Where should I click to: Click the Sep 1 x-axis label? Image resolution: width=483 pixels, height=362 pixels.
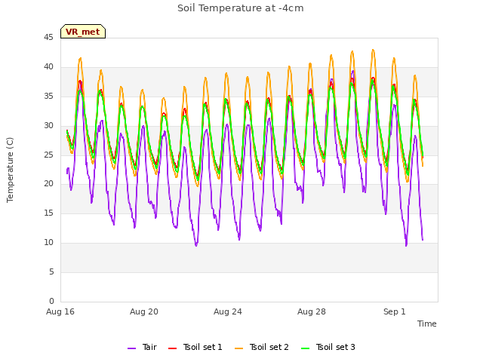click(395, 311)
